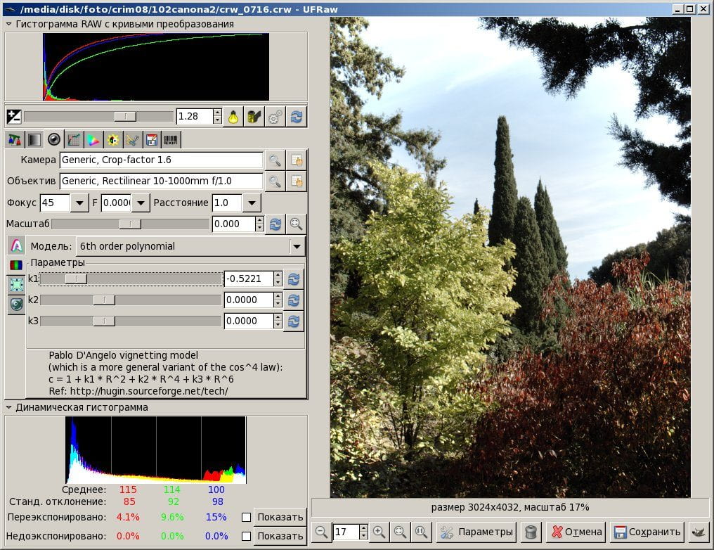Click the auto-scale magnifier icon beside Масштаб
714x550 pixels.
(x=296, y=224)
